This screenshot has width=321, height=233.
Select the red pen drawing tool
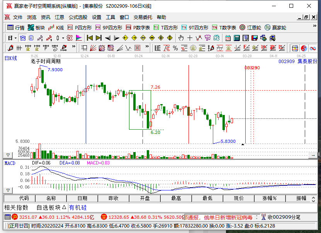click(x=10, y=48)
